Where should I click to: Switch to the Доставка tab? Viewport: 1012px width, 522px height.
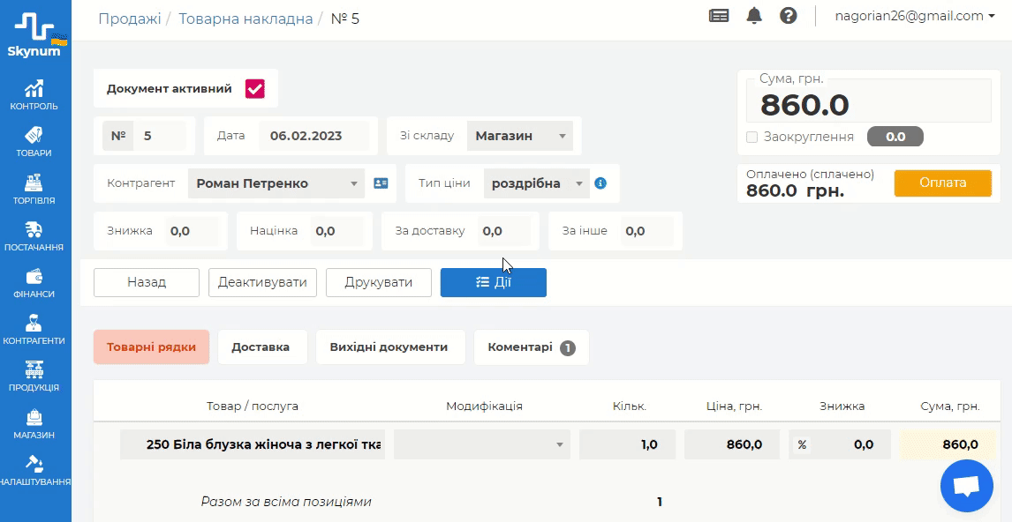pos(261,347)
